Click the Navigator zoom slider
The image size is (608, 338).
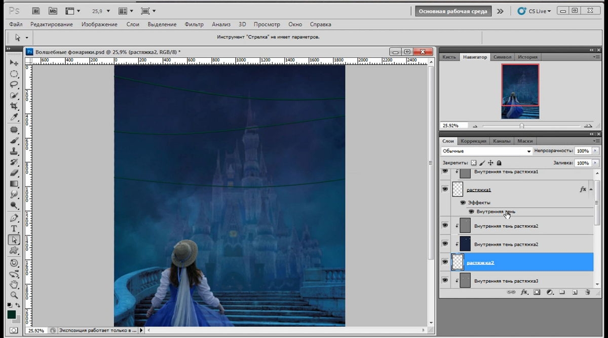[x=522, y=126]
